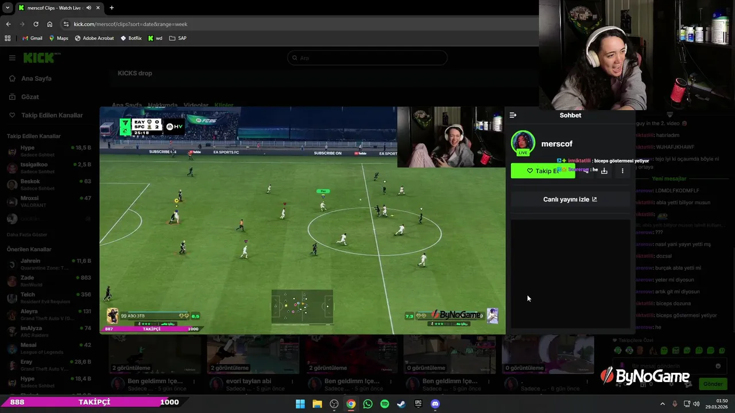The image size is (735, 413).
Task: Open options menu beside evori taylan abi clip
Action: point(292,381)
